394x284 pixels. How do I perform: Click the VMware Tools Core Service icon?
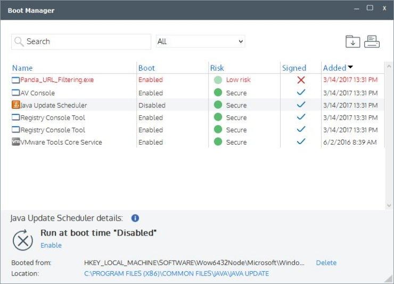click(x=15, y=142)
